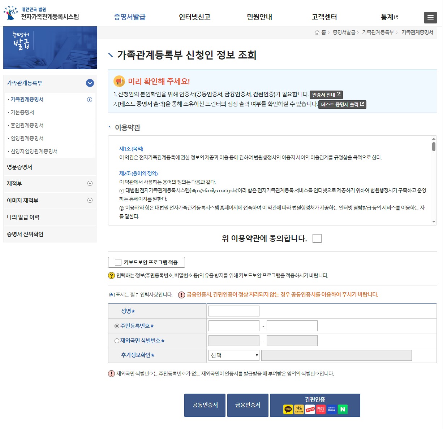Open the 추가정보확인 selection dropdown
Screen dimensions: 443x429
click(x=233, y=355)
